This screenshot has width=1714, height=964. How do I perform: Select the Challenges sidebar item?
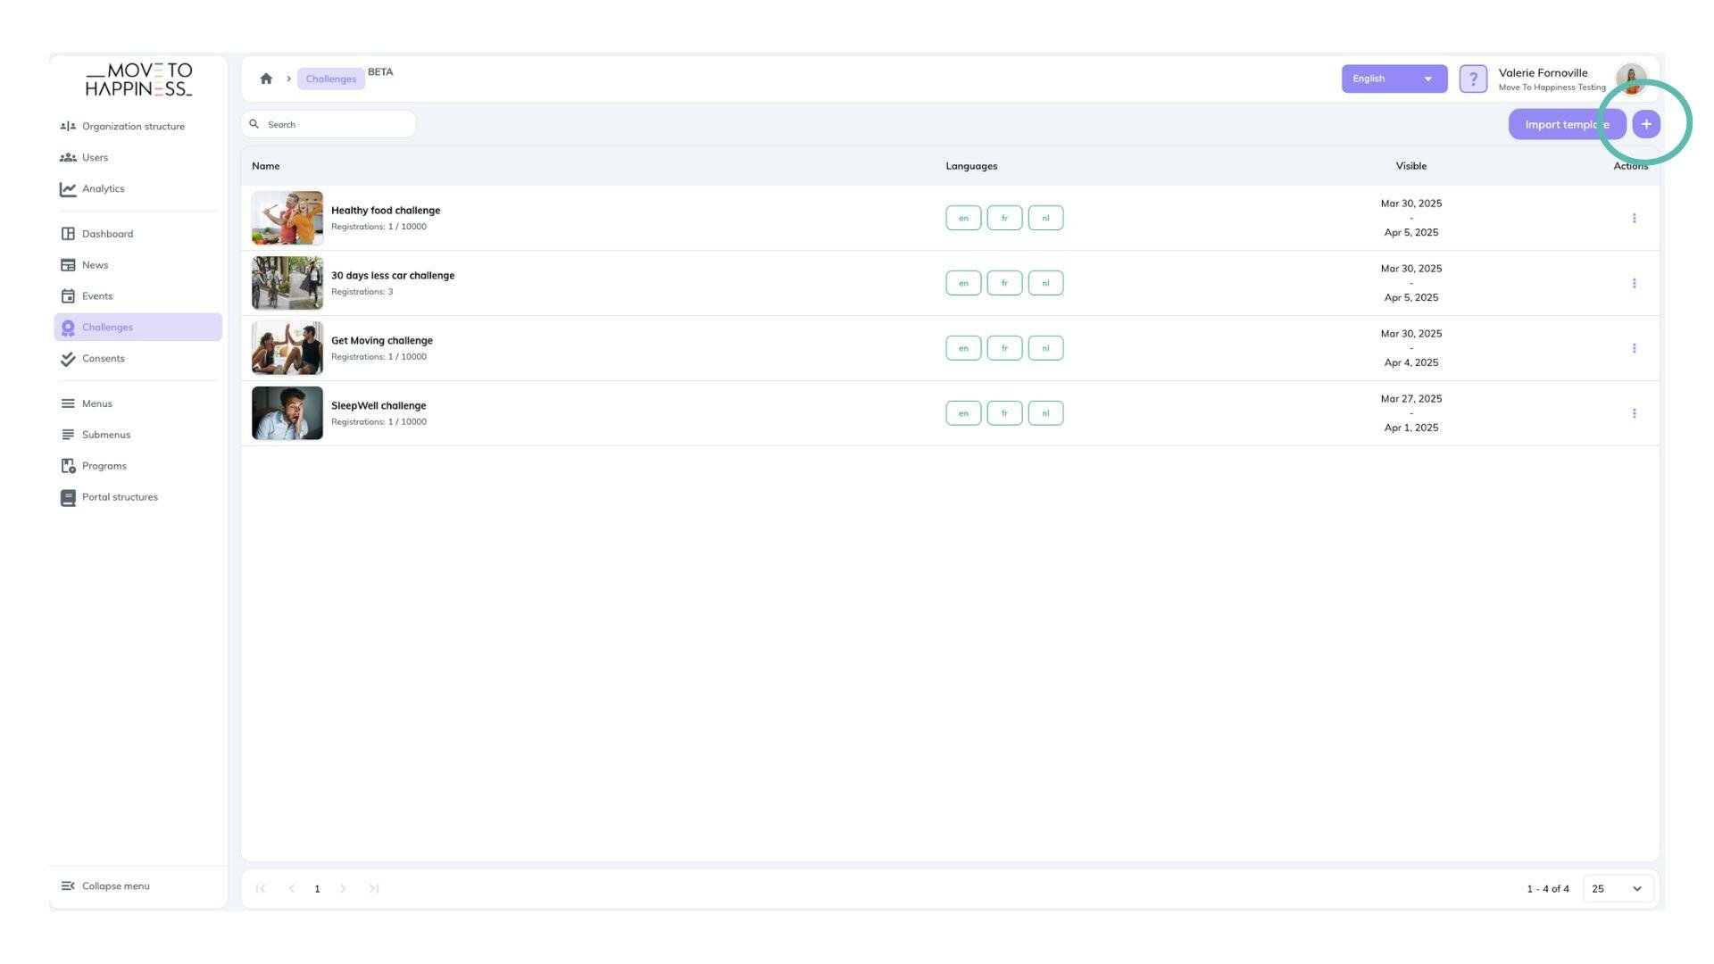point(137,327)
